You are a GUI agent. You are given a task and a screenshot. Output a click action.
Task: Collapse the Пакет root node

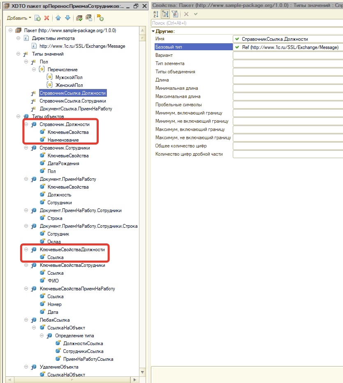click(11, 30)
